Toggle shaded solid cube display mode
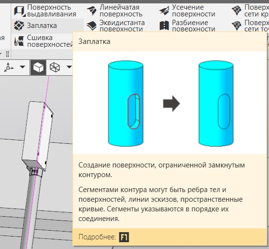The width and height of the screenshot is (269, 249). tap(38, 68)
